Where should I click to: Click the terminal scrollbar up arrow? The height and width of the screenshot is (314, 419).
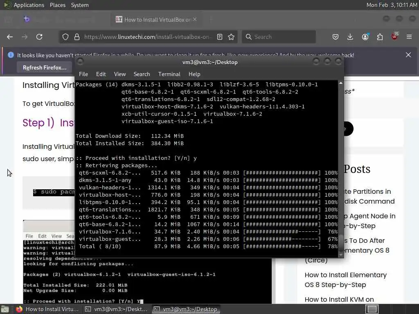(x=341, y=83)
